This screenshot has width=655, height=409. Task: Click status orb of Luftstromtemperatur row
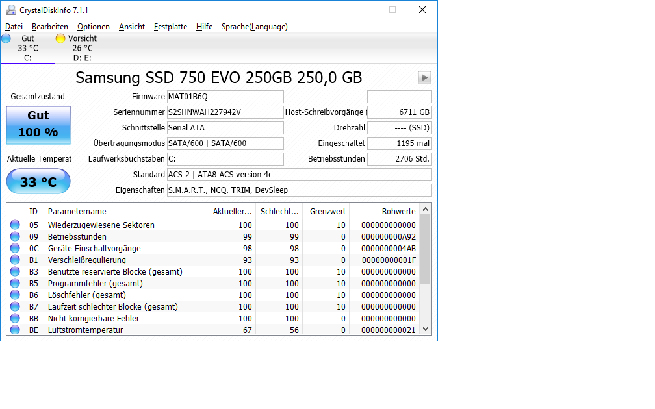(15, 330)
